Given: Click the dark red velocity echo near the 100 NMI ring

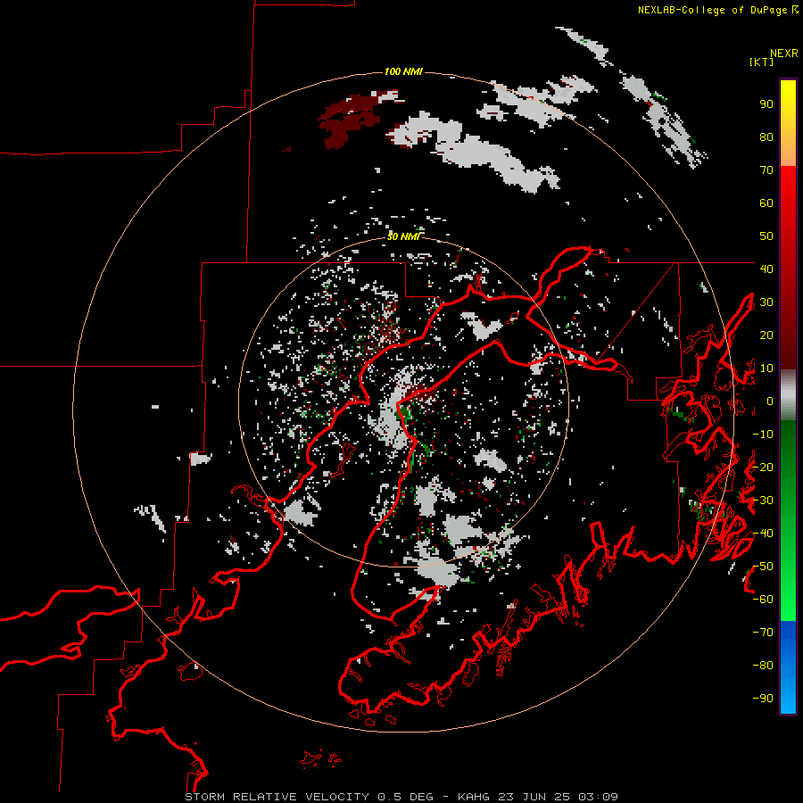Looking at the screenshot, I should 348,120.
